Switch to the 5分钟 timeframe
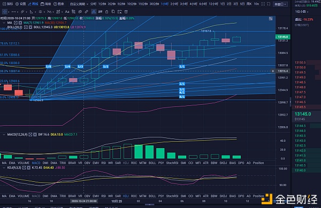Image resolution: width=321 pixels, height=208 pixels. (x=121, y=4)
